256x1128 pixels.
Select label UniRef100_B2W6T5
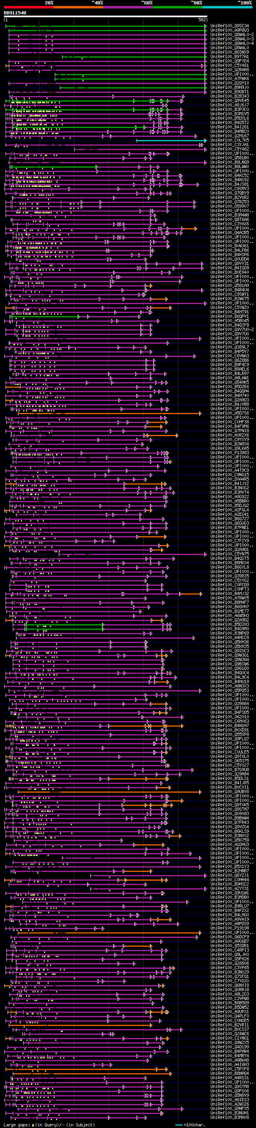(229, 299)
